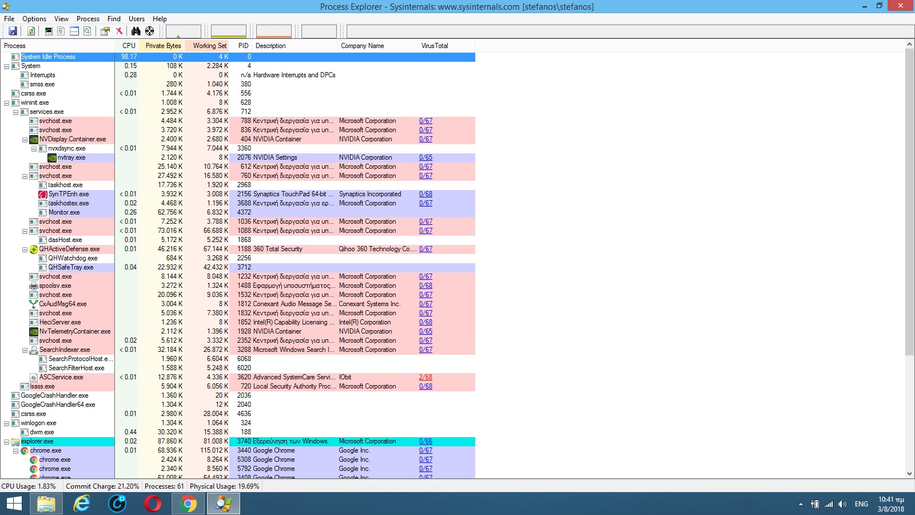The image size is (915, 515).
Task: Click the binoculars Find Handle or DLL icon
Action: (136, 31)
